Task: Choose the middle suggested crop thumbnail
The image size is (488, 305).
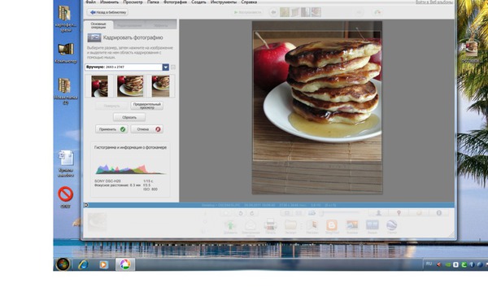Action: [x=130, y=86]
